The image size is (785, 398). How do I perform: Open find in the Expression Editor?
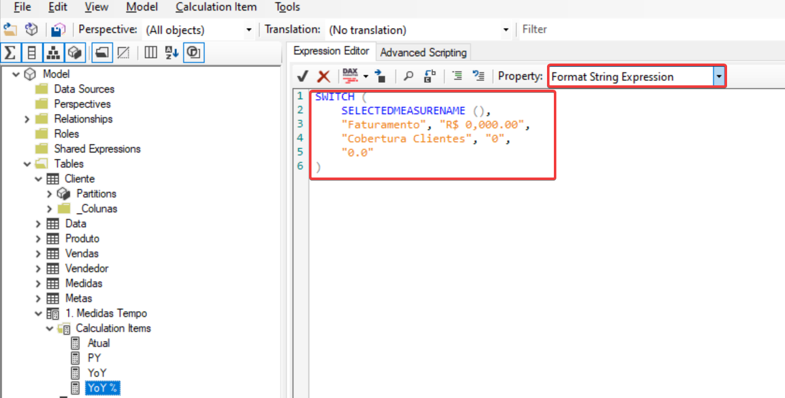click(408, 75)
